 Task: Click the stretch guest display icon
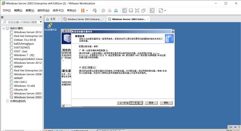pos(161,10)
